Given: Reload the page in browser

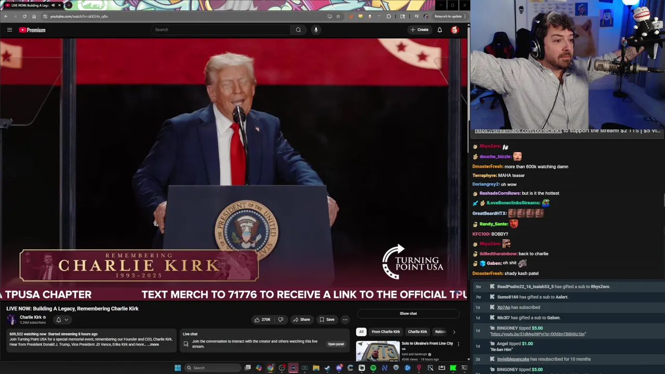Looking at the screenshot, I should pos(24,16).
